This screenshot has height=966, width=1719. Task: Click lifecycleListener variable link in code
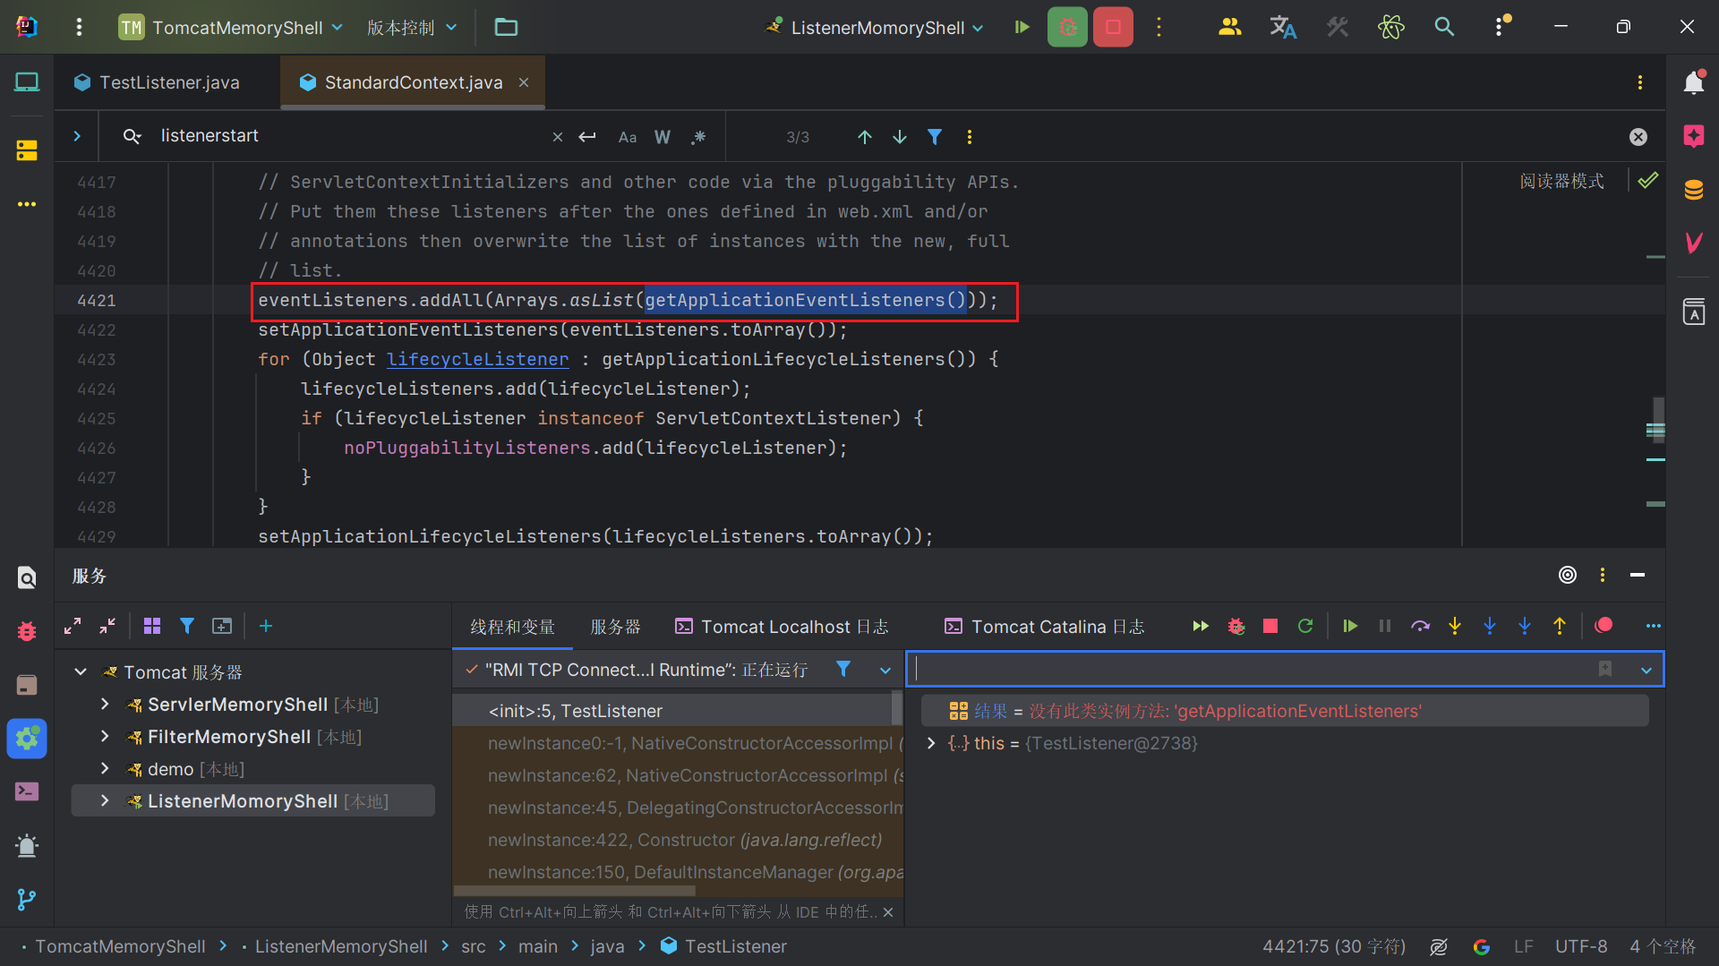click(x=477, y=359)
